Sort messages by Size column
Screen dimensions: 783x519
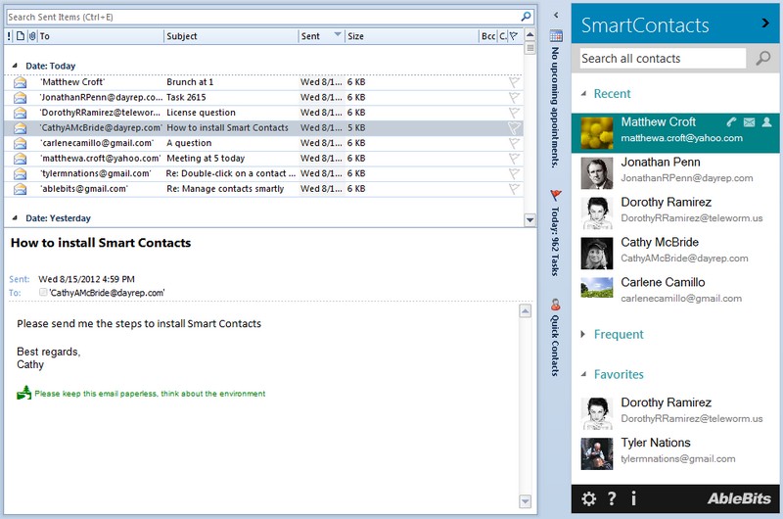(411, 36)
